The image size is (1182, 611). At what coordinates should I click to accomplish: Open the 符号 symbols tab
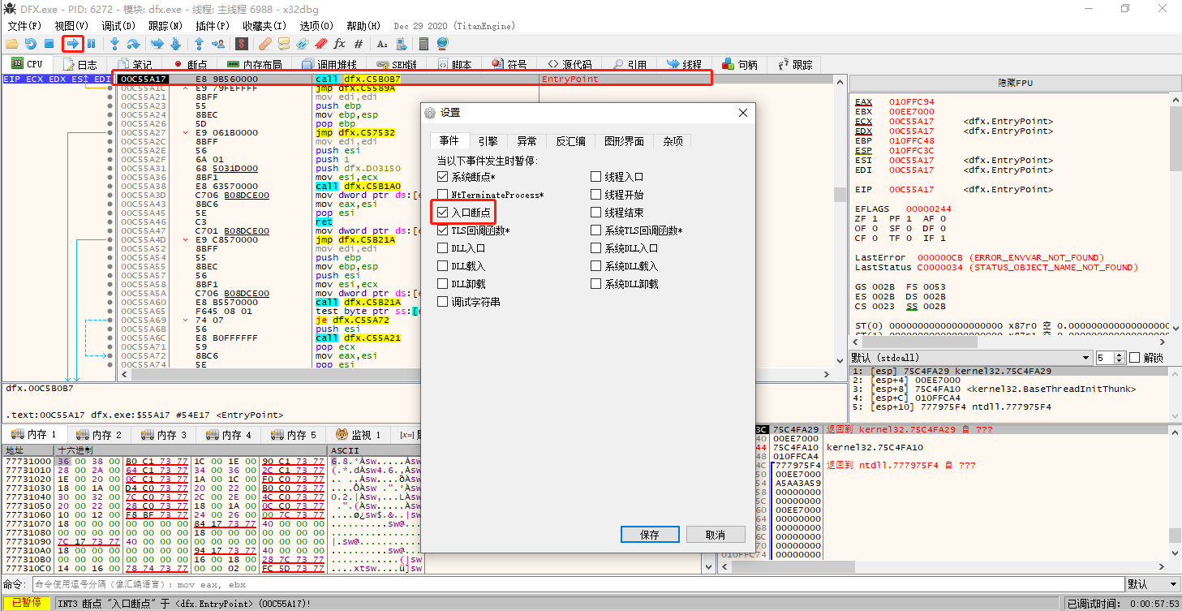click(x=508, y=64)
